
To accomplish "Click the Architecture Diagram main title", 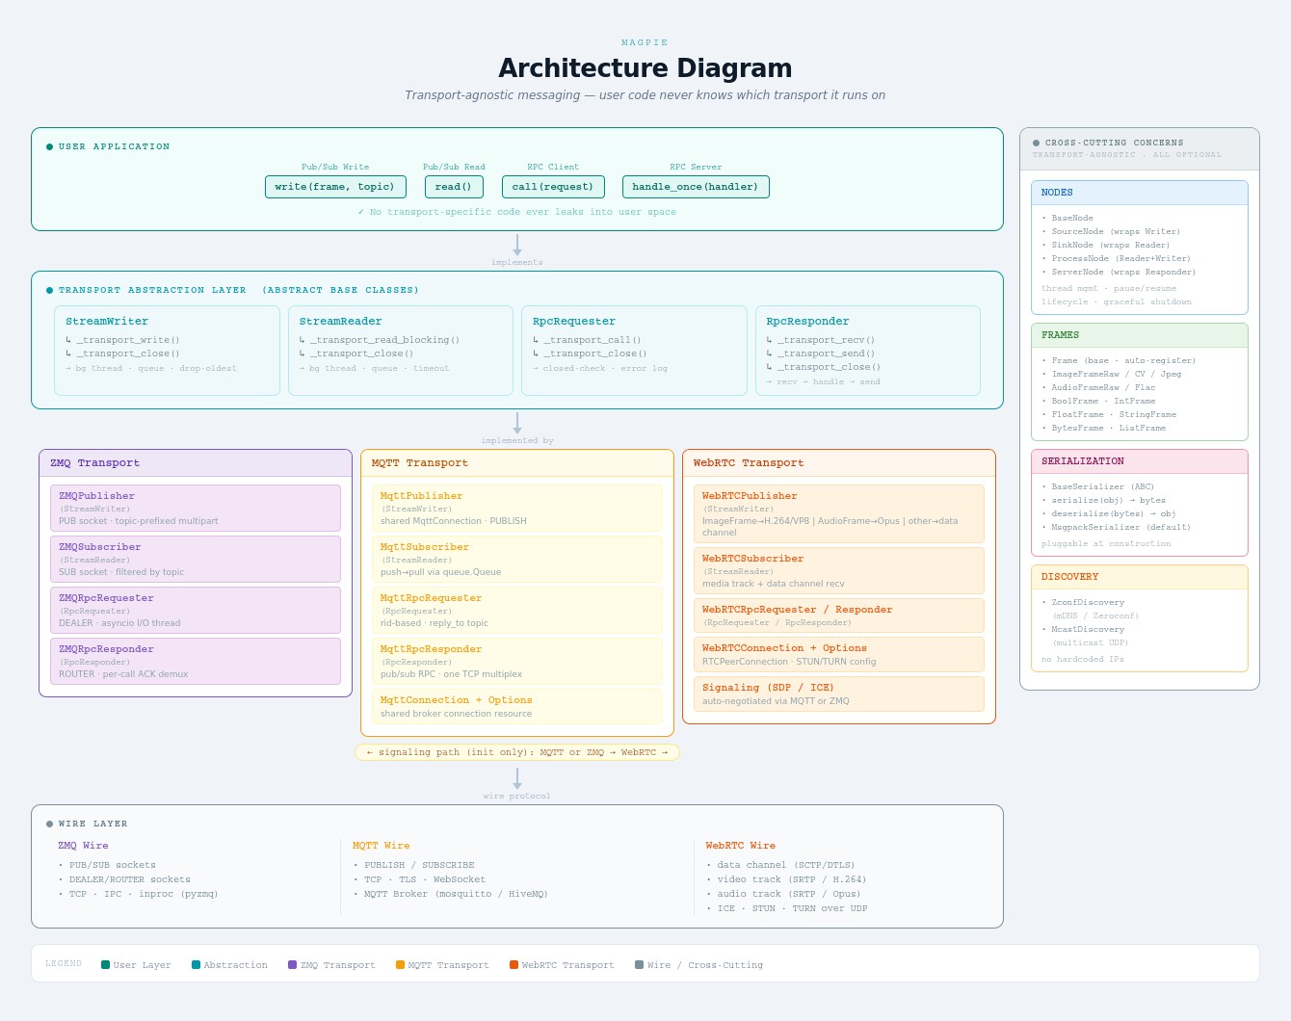I will [645, 68].
